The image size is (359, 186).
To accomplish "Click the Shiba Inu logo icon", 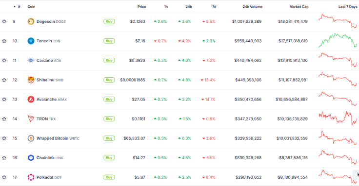I will tap(31, 80).
